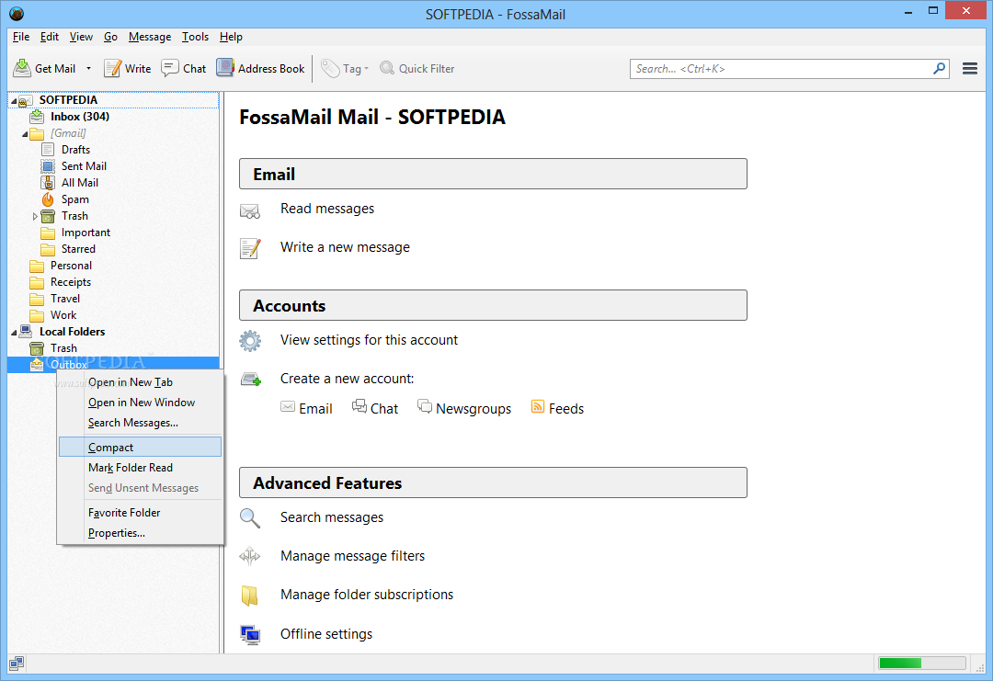Image resolution: width=993 pixels, height=681 pixels.
Task: Open the hamburger application menu
Action: 970,68
